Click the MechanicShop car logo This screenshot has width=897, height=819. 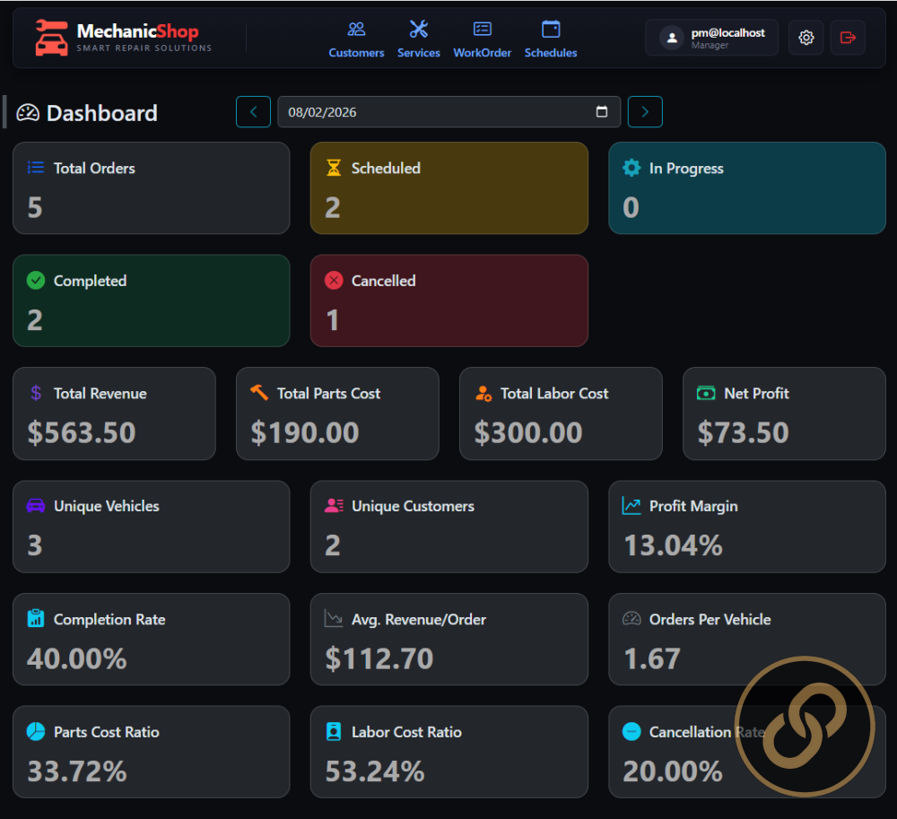[x=51, y=38]
